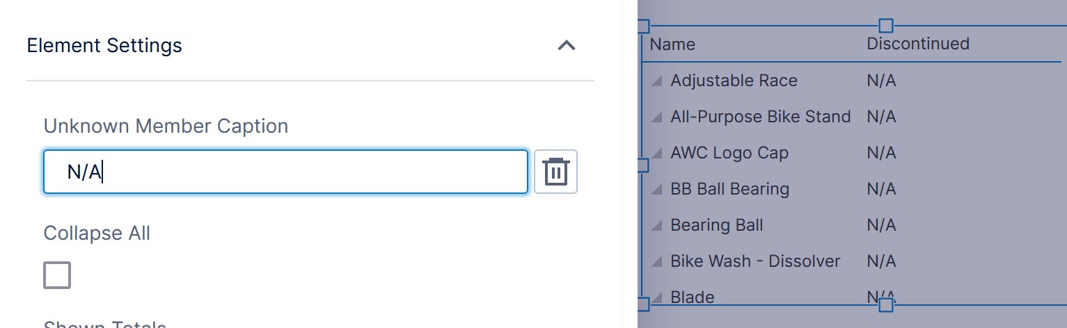Viewport: 1067px width, 328px height.
Task: Click the Unknown Member Caption text field
Action: [x=285, y=172]
